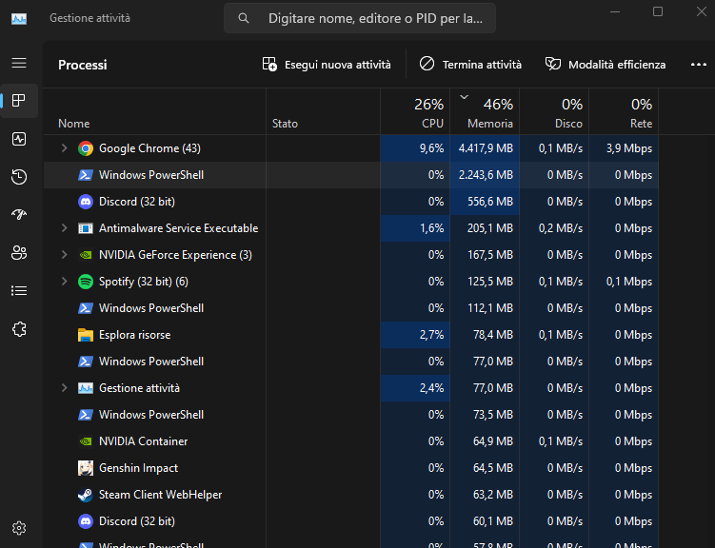
Task: Click Gestione attività CPU value 2,4%
Action: (x=431, y=388)
